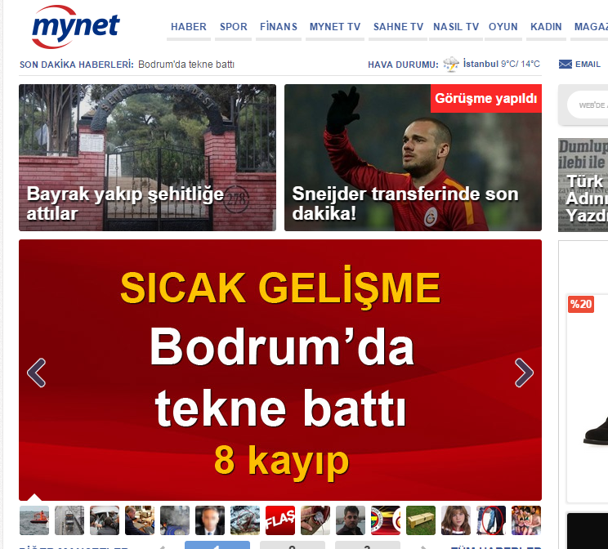608x549 pixels.
Task: Open NASIL TV from the navigation
Action: pos(456,27)
